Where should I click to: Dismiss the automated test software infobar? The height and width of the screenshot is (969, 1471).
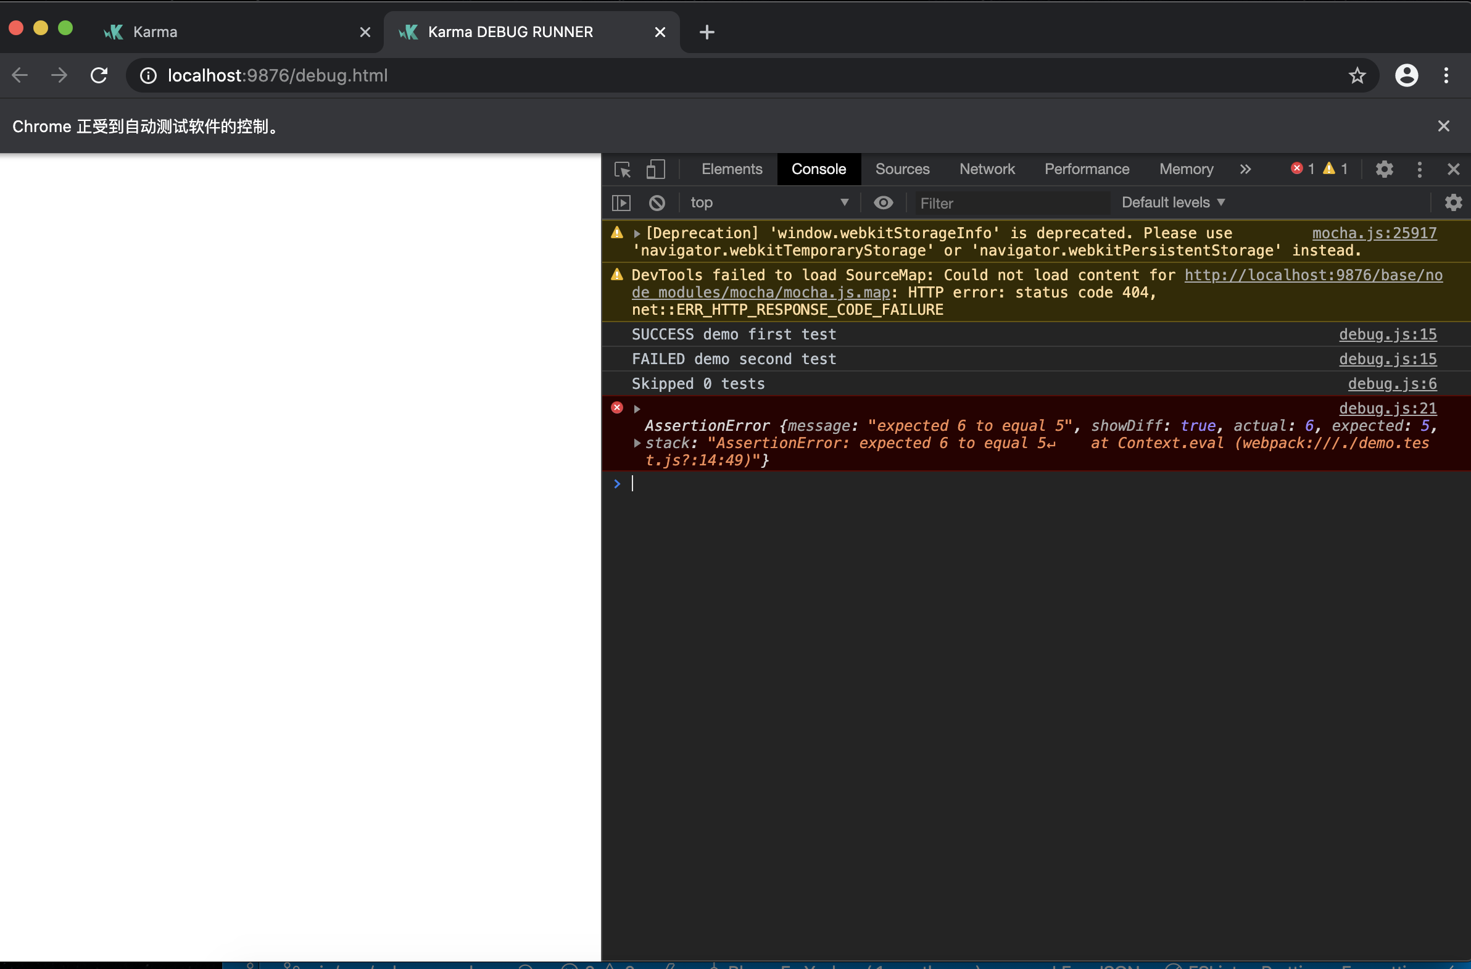(x=1443, y=126)
